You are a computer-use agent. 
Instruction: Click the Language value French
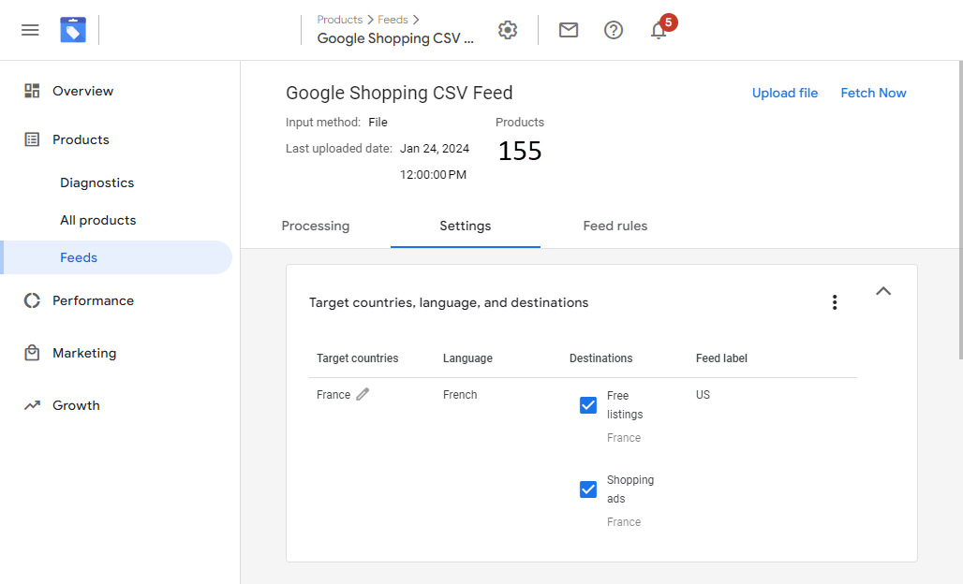coord(460,394)
